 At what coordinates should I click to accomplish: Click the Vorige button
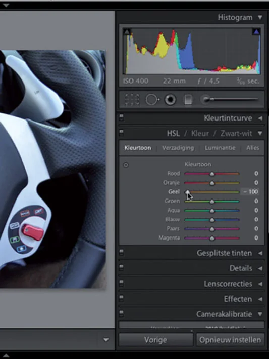click(x=156, y=340)
